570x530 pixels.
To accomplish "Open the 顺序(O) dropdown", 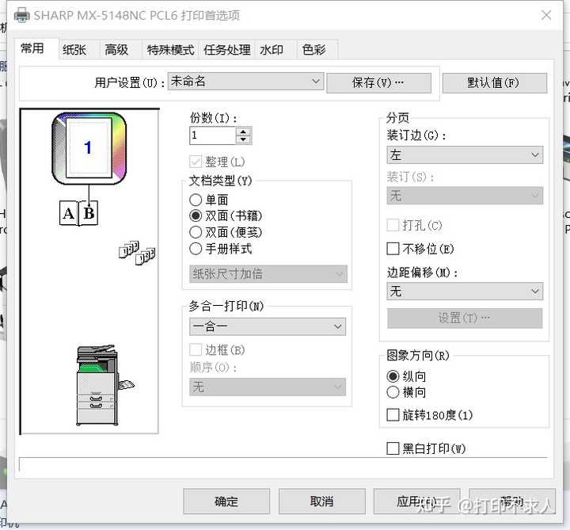I will pyautogui.click(x=268, y=387).
